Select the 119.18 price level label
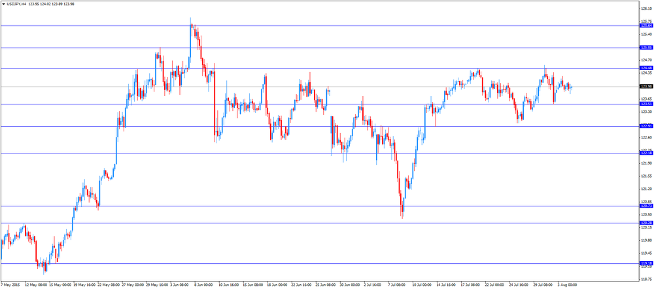Screen dimensions: 654x288 [x=646, y=263]
